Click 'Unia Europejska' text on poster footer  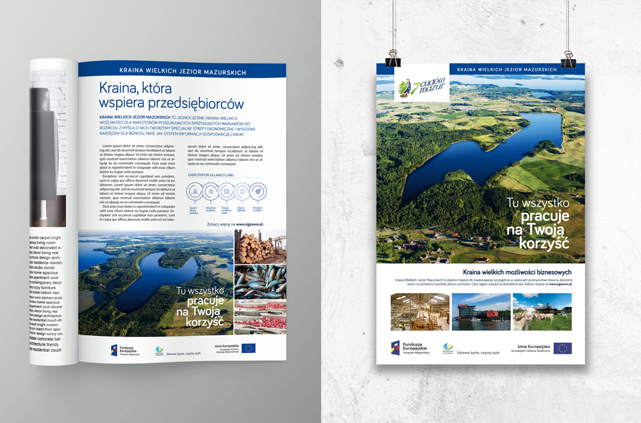tap(534, 346)
